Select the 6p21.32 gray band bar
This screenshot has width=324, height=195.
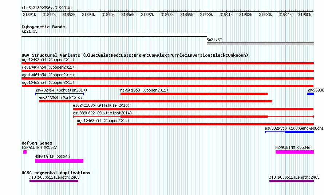(260, 44)
